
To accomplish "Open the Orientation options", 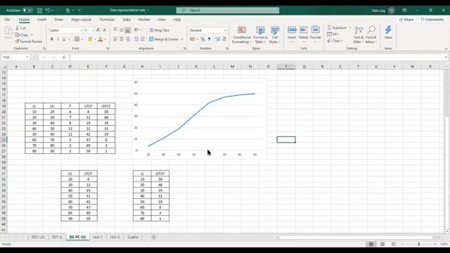I will tap(137, 30).
